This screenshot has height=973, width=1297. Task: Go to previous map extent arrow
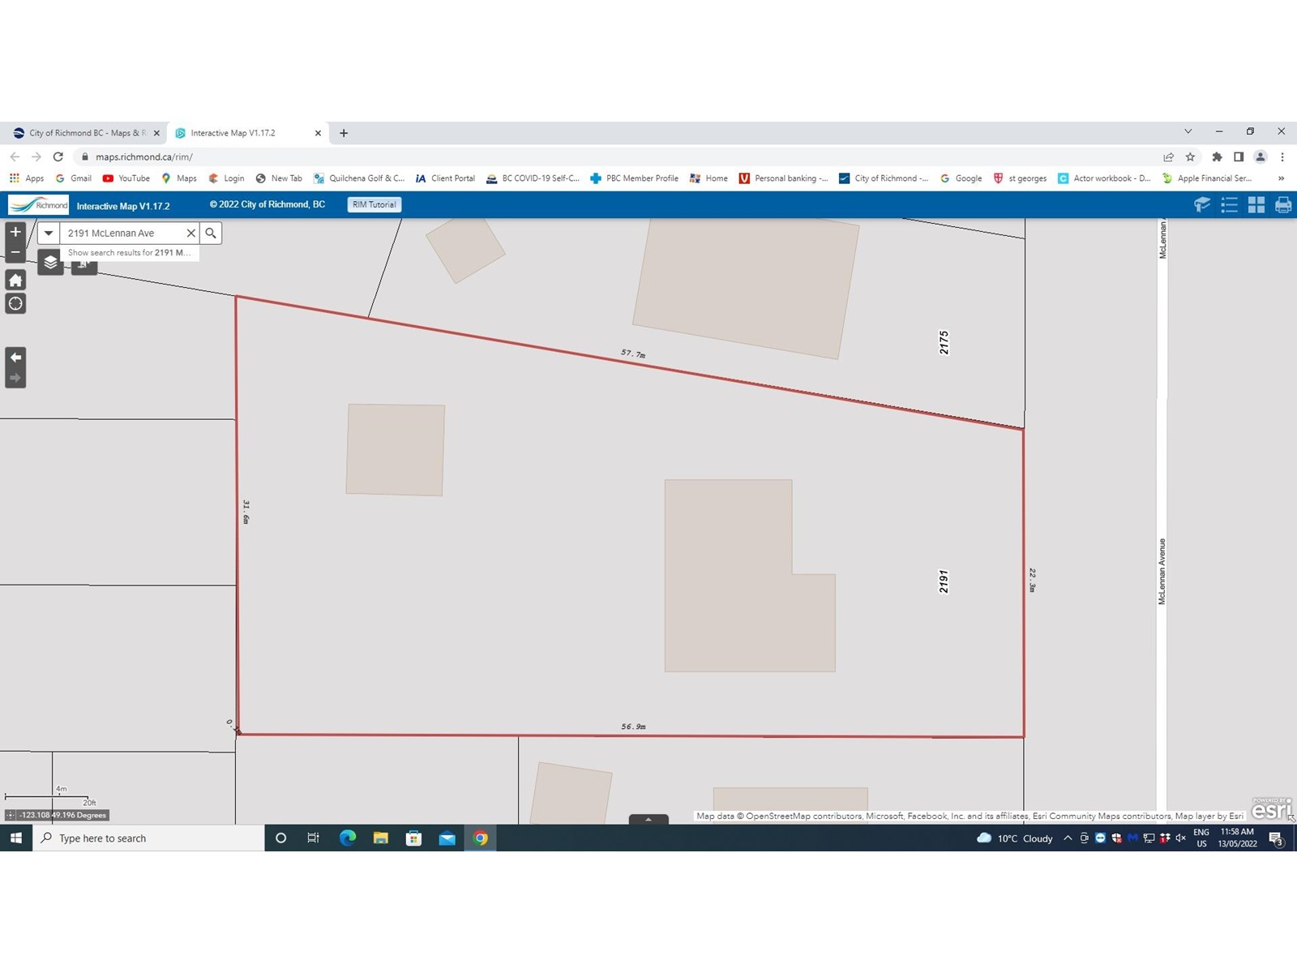pos(15,358)
